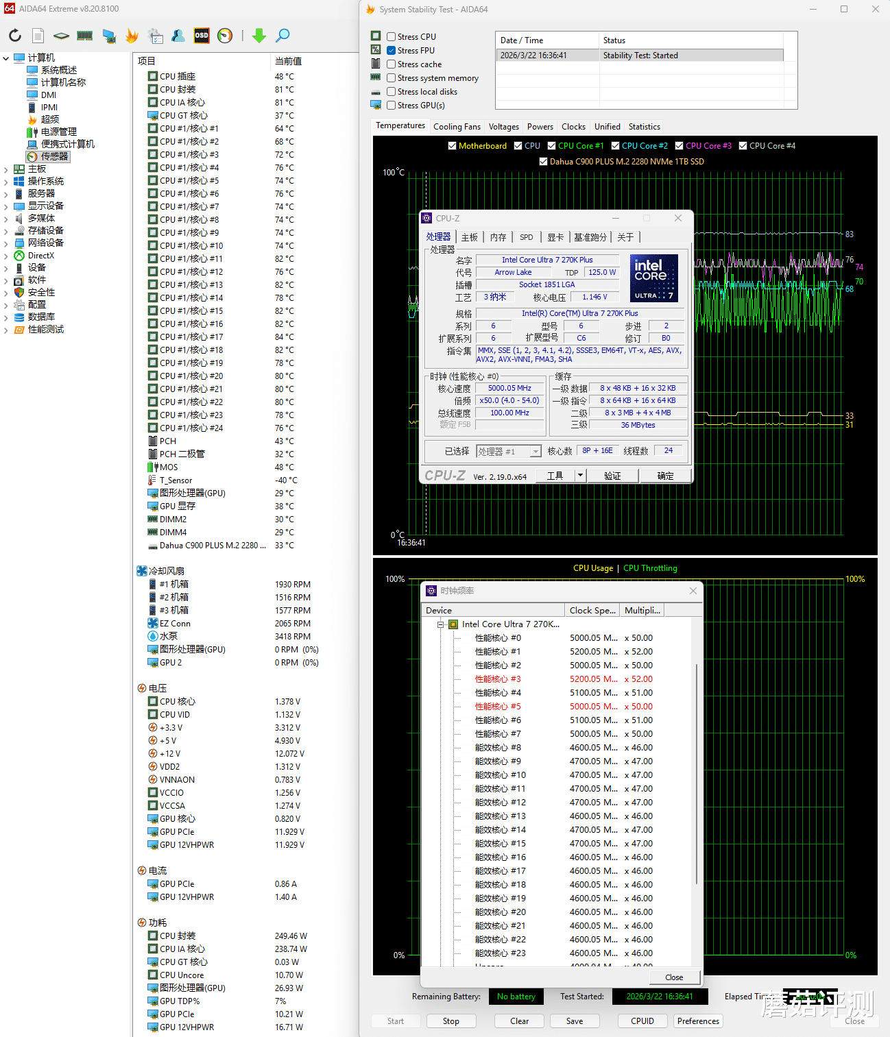Click the user silhouette toolbar icon
Viewport: 890px width, 1037px height.
click(x=178, y=36)
